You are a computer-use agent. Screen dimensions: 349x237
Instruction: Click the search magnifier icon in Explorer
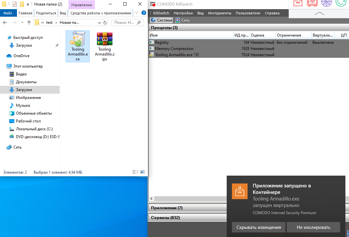[139, 23]
